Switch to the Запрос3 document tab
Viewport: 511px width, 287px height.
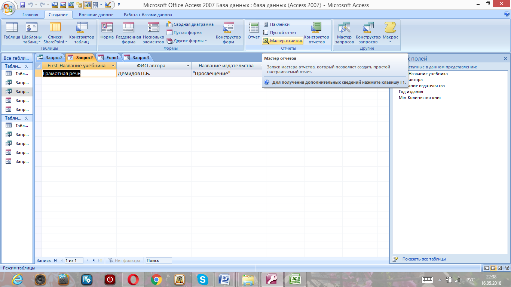137,58
